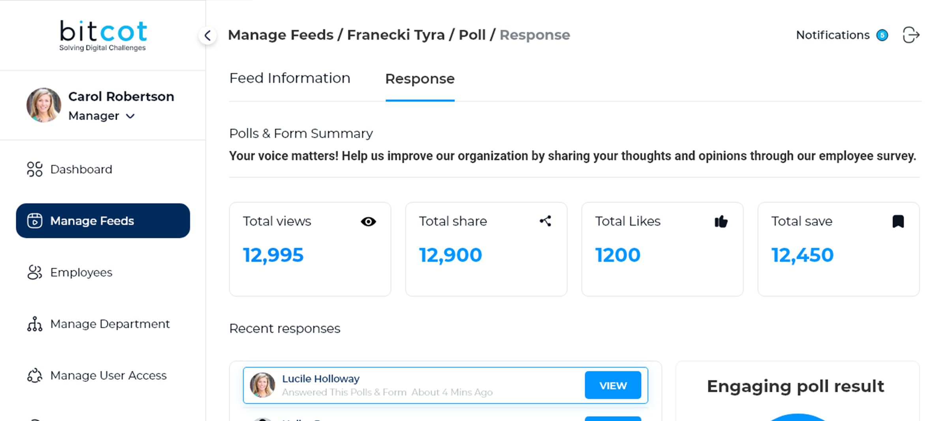Click the Employees people icon
947x421 pixels.
click(x=35, y=272)
